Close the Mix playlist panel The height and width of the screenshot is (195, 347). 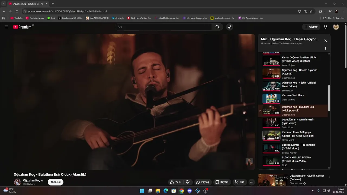coord(326,41)
